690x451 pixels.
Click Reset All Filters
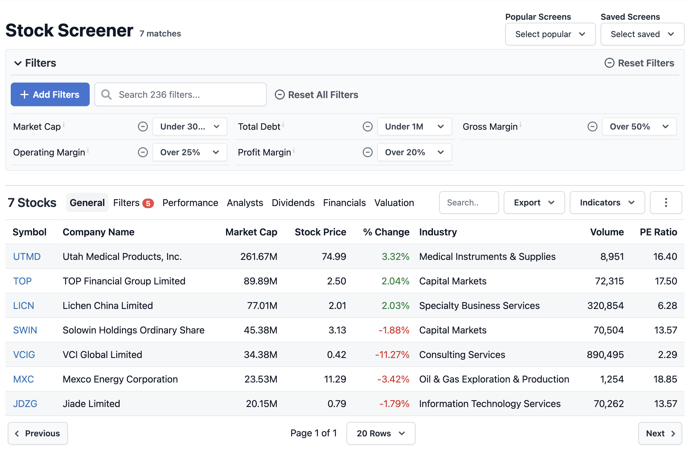[316, 95]
